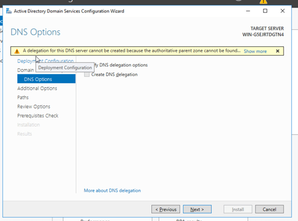298x221 pixels.
Task: Cancel the configuration wizard
Action: [269, 209]
